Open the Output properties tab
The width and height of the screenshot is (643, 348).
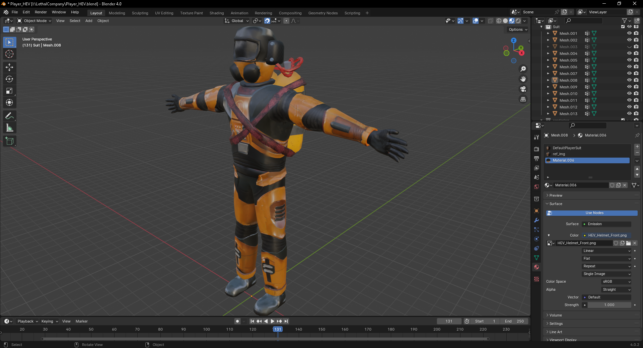tap(537, 158)
